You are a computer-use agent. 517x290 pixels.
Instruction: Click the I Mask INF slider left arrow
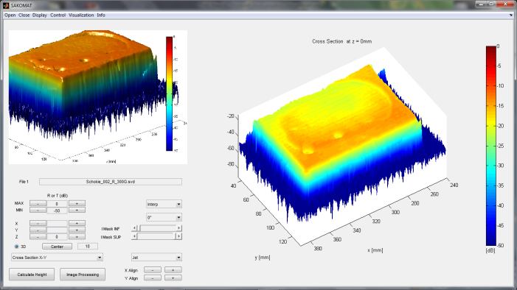134,227
